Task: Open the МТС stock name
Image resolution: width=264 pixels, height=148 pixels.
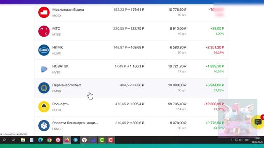Action: [56, 28]
